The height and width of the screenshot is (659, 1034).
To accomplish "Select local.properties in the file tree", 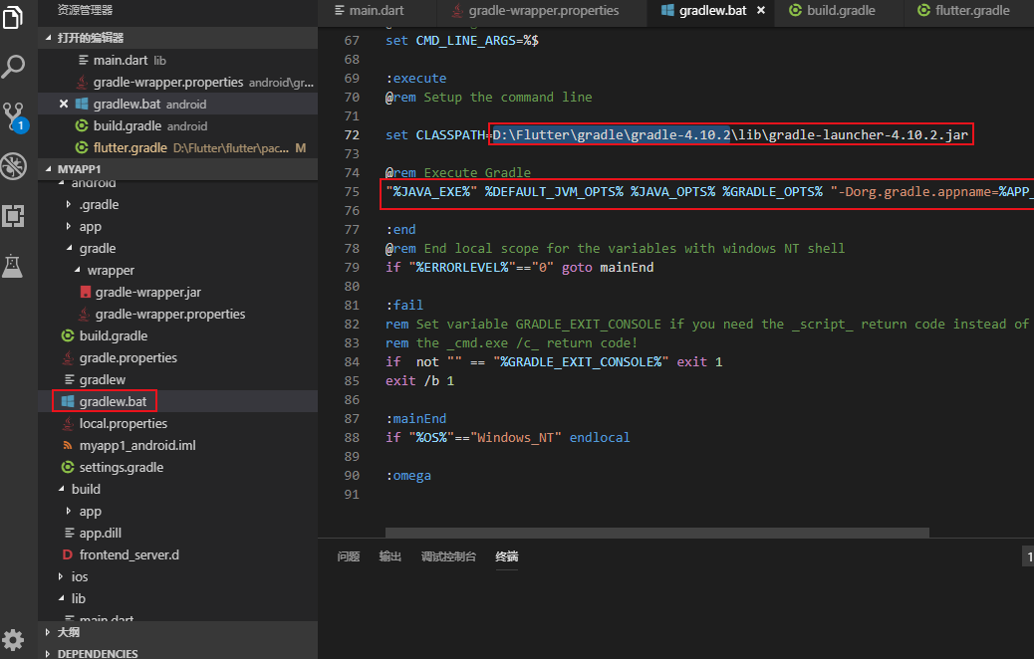I will pos(123,423).
